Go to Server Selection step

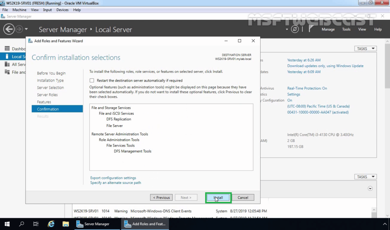pos(50,87)
